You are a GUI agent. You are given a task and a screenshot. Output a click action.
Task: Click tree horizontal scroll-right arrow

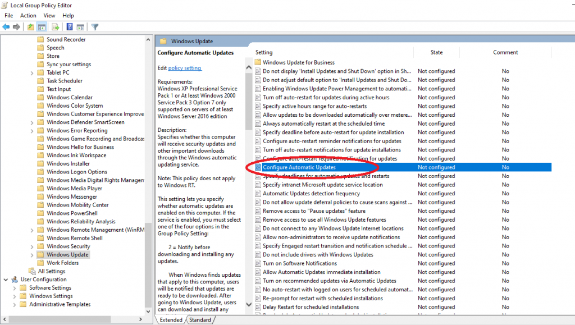point(140,319)
